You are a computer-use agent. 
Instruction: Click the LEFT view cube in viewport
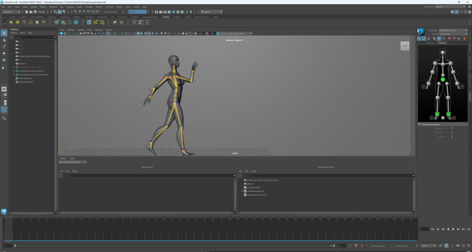[x=404, y=46]
